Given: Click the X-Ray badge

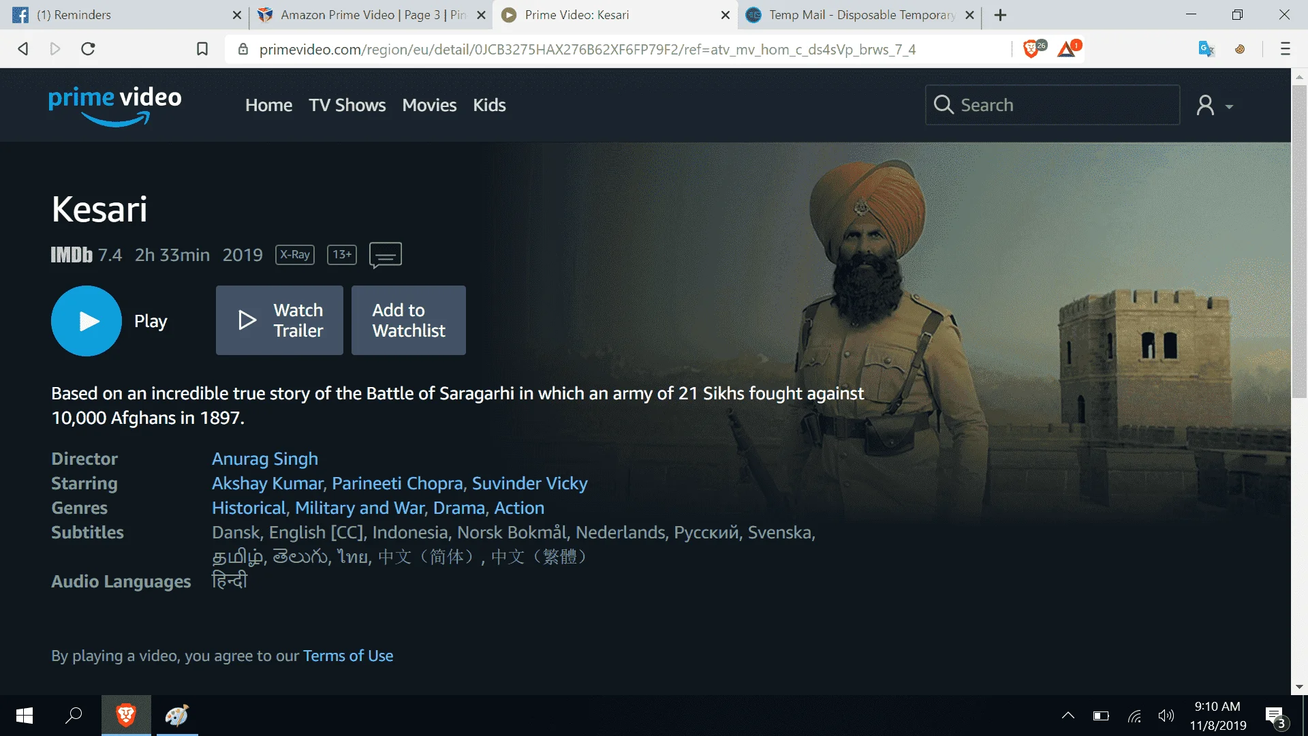Looking at the screenshot, I should click(295, 255).
